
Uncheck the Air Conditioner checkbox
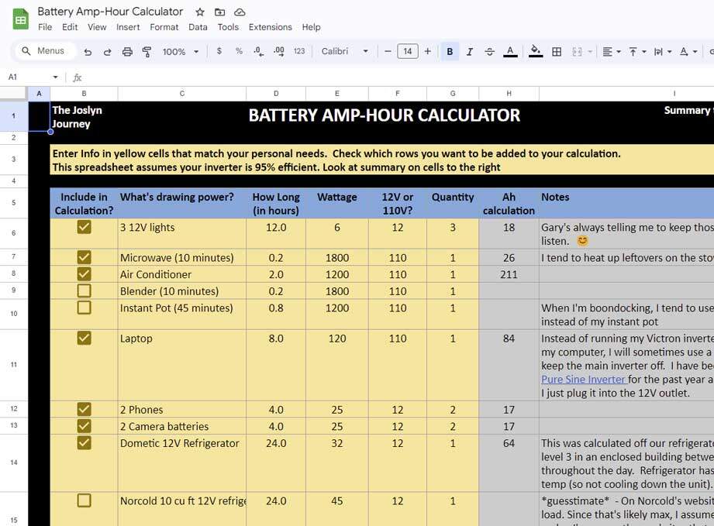pos(84,274)
